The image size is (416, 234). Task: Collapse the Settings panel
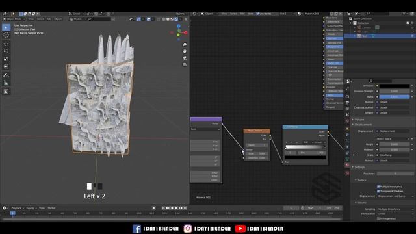(x=359, y=168)
